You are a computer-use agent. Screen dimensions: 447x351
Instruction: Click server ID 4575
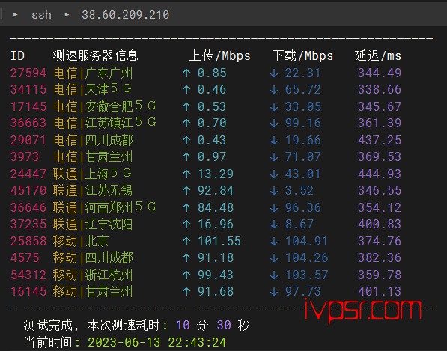(x=25, y=258)
